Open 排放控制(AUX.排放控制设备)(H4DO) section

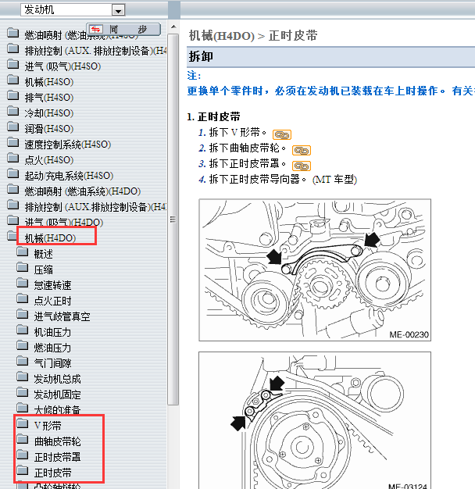95,207
